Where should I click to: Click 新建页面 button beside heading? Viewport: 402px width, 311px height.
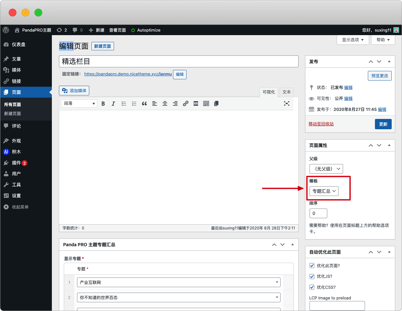[102, 46]
